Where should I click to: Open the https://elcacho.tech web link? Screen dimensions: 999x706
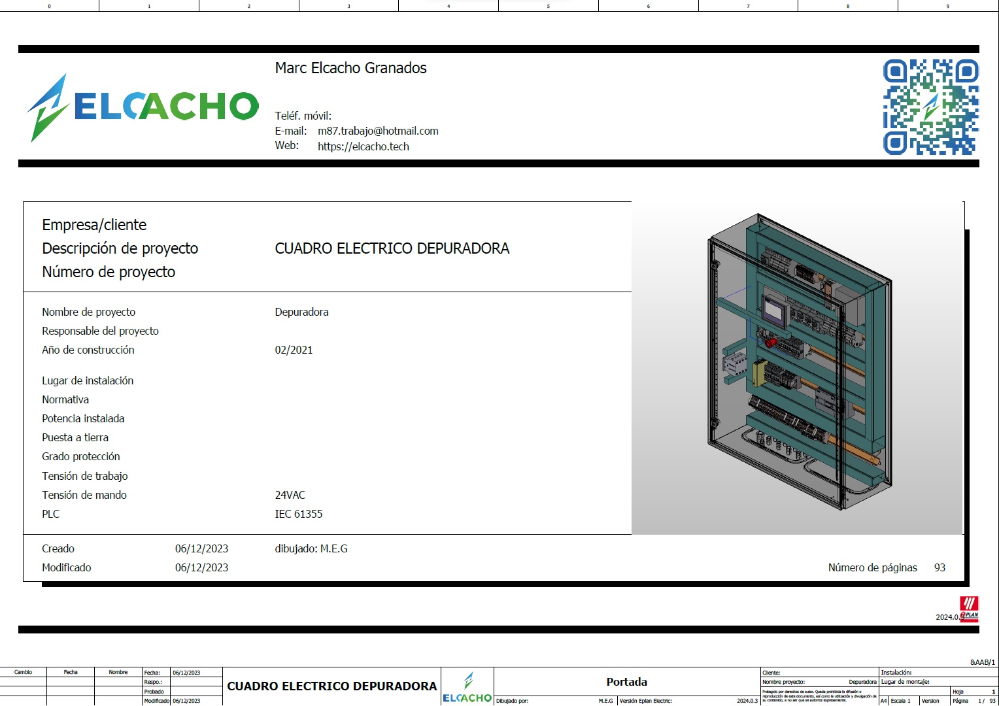click(363, 146)
